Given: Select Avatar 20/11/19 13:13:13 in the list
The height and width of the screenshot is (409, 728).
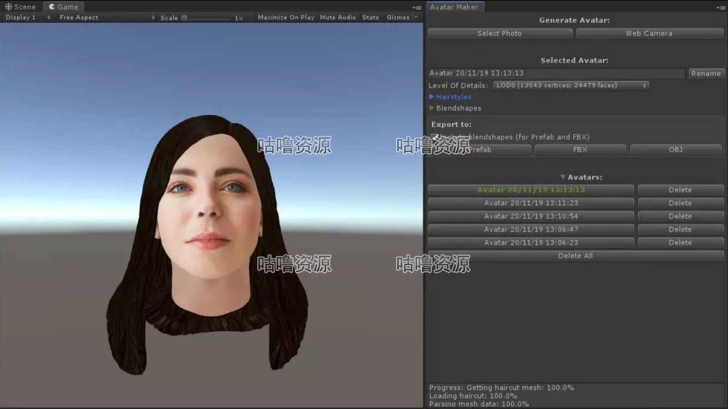Looking at the screenshot, I should pyautogui.click(x=531, y=189).
